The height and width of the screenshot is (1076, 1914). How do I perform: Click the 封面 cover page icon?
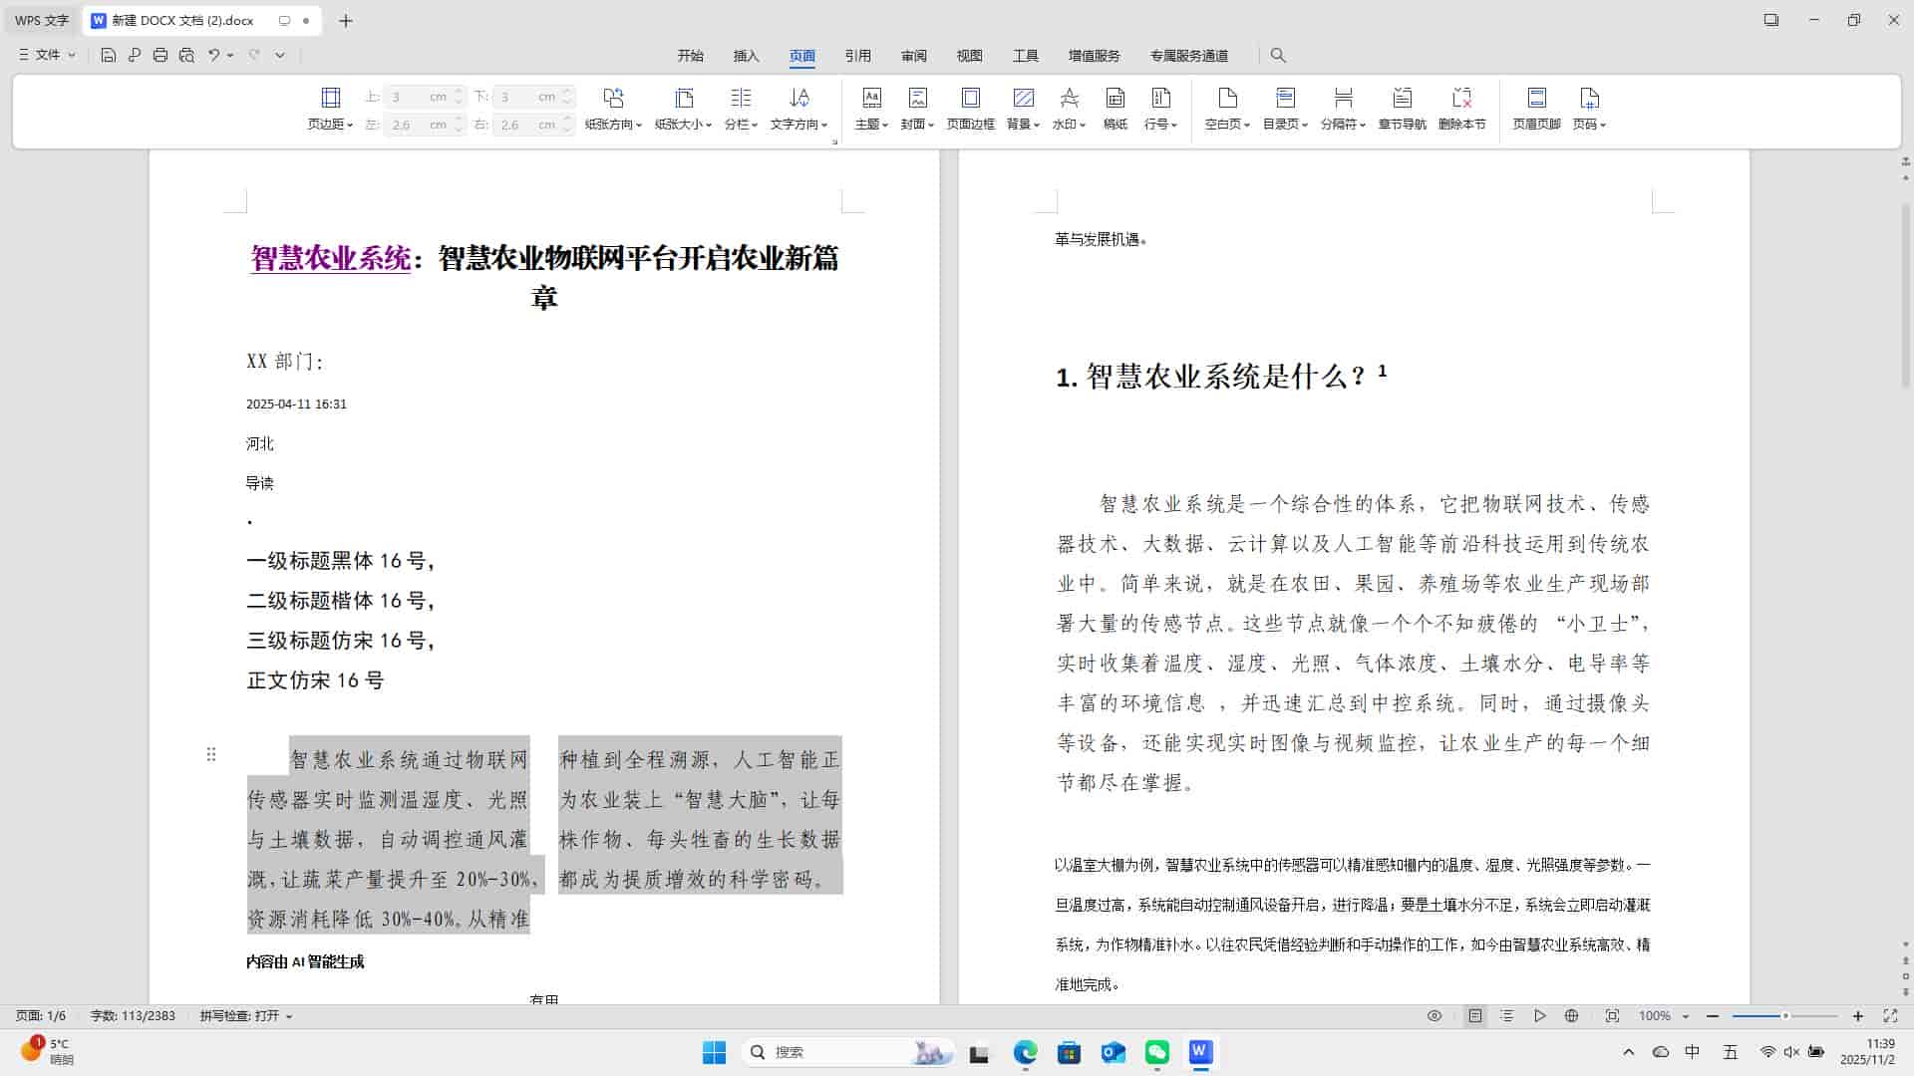918,98
